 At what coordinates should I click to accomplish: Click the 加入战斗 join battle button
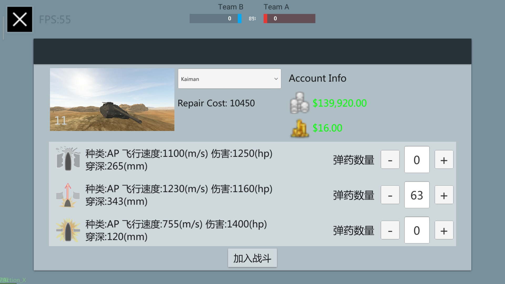pyautogui.click(x=252, y=258)
